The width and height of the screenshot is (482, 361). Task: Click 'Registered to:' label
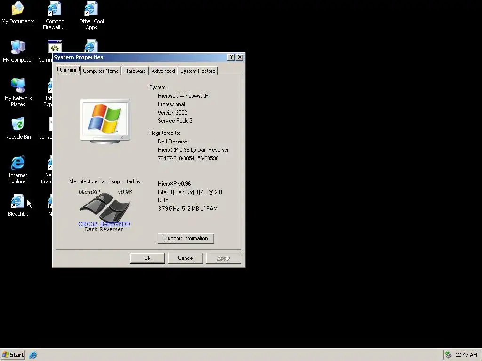[165, 133]
